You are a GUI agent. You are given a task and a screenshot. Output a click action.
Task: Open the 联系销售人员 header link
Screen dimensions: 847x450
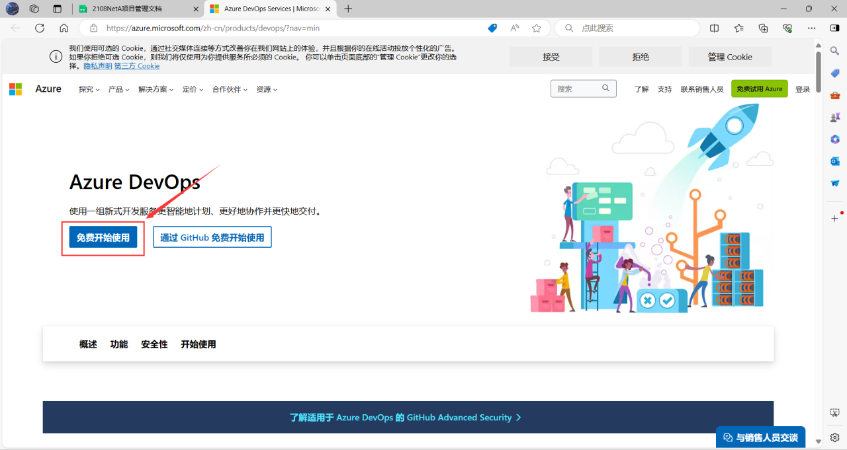(x=702, y=89)
